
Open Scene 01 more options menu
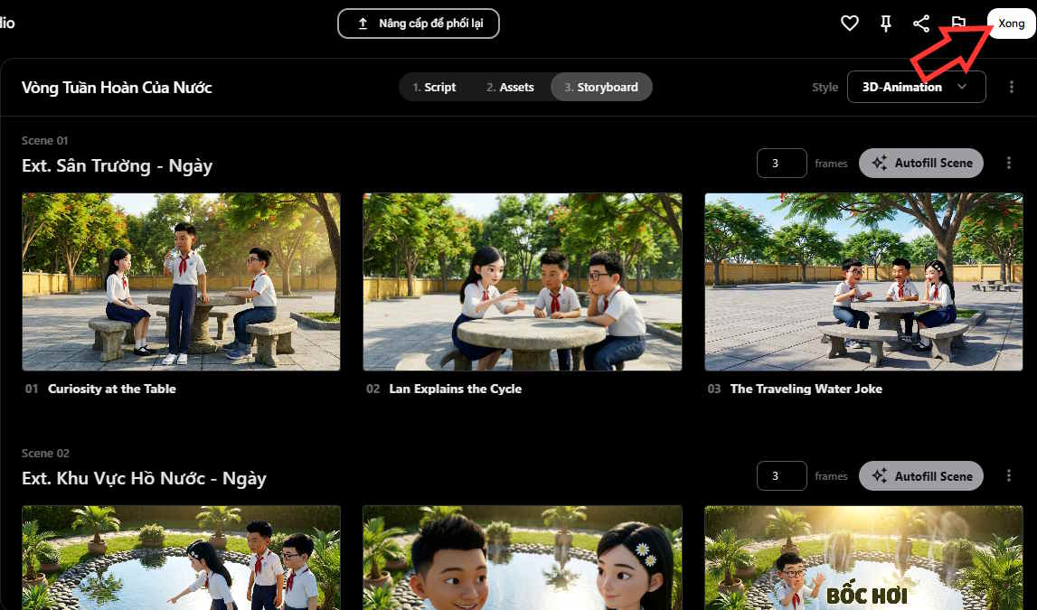(1009, 163)
